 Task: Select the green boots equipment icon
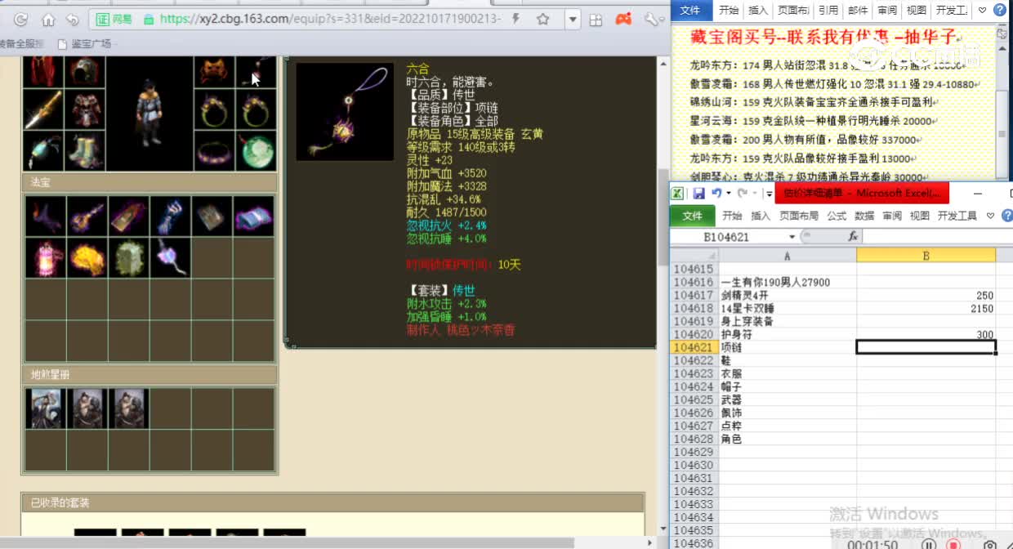tap(84, 151)
